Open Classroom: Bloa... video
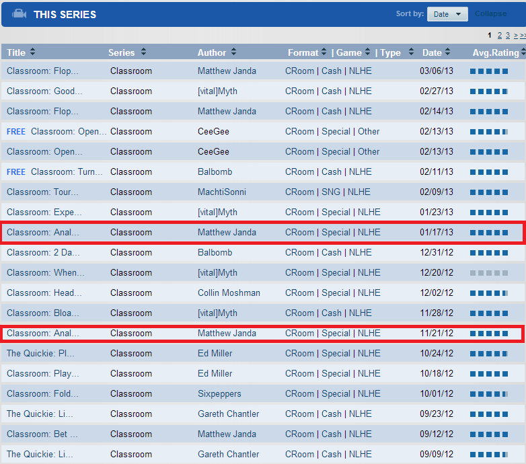Image resolution: width=526 pixels, height=464 pixels. coord(42,313)
